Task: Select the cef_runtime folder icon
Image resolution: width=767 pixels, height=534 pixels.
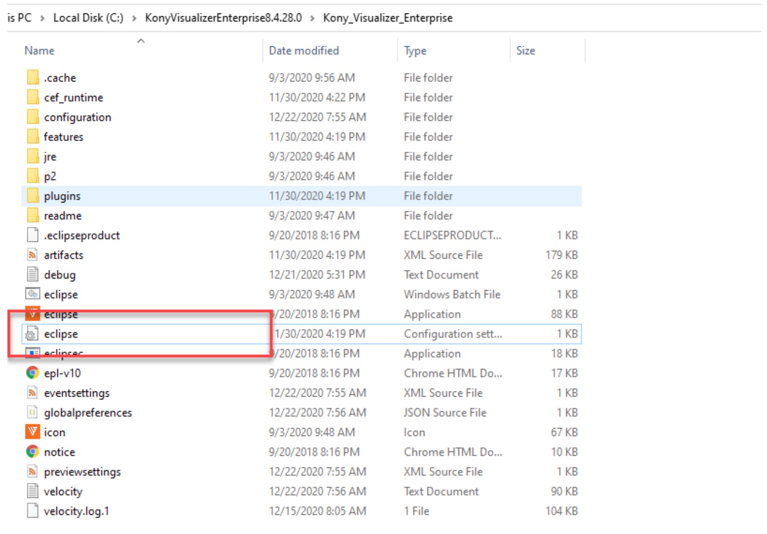Action: point(32,97)
